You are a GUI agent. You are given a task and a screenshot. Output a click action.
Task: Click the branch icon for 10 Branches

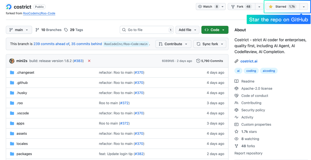point(37,30)
